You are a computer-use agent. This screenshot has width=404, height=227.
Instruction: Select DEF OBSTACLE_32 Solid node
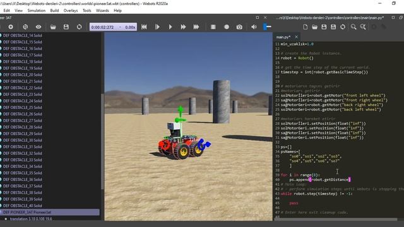pyautogui.click(x=23, y=153)
